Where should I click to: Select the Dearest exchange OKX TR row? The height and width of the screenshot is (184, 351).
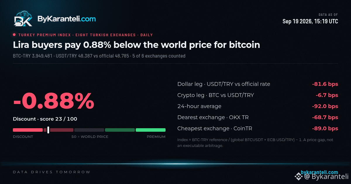click(x=258, y=117)
